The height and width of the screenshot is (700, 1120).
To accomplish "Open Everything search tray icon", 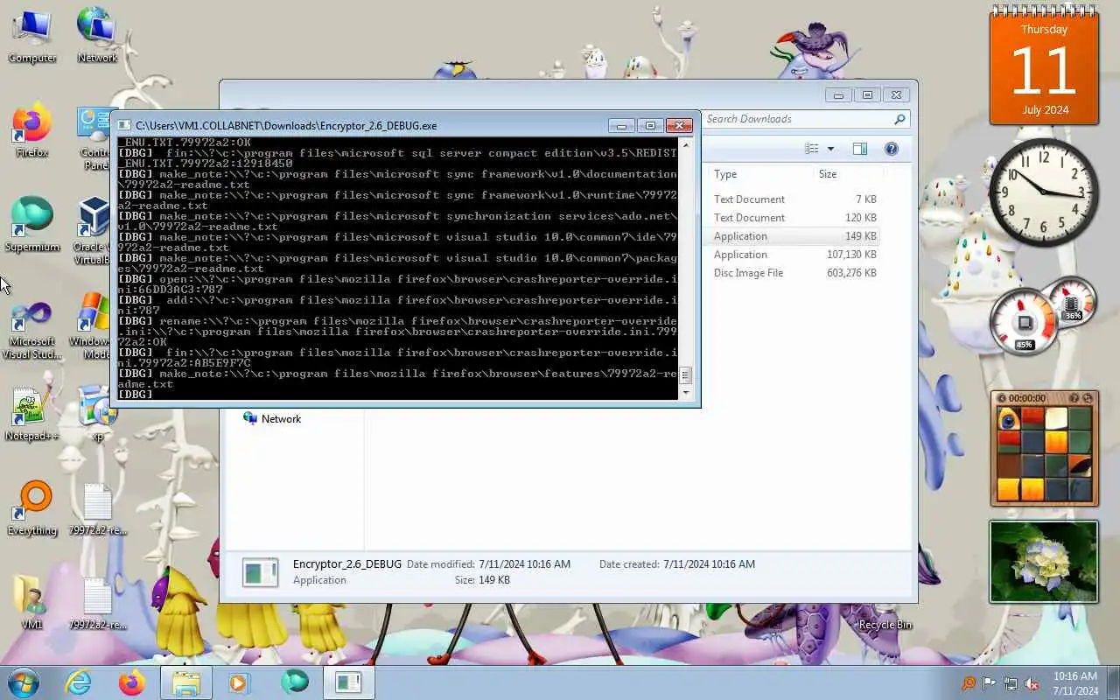I will click(x=969, y=683).
